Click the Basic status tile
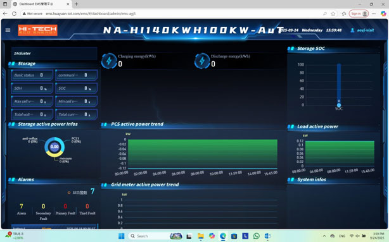Screen dimensions: 389x242 pyautogui.click(x=32, y=75)
